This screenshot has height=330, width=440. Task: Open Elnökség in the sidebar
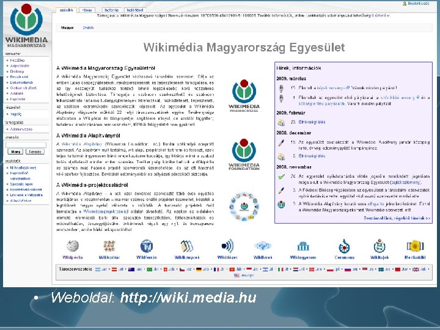pyautogui.click(x=17, y=71)
